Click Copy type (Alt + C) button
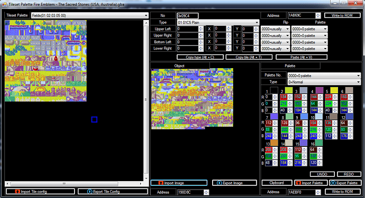 point(200,57)
